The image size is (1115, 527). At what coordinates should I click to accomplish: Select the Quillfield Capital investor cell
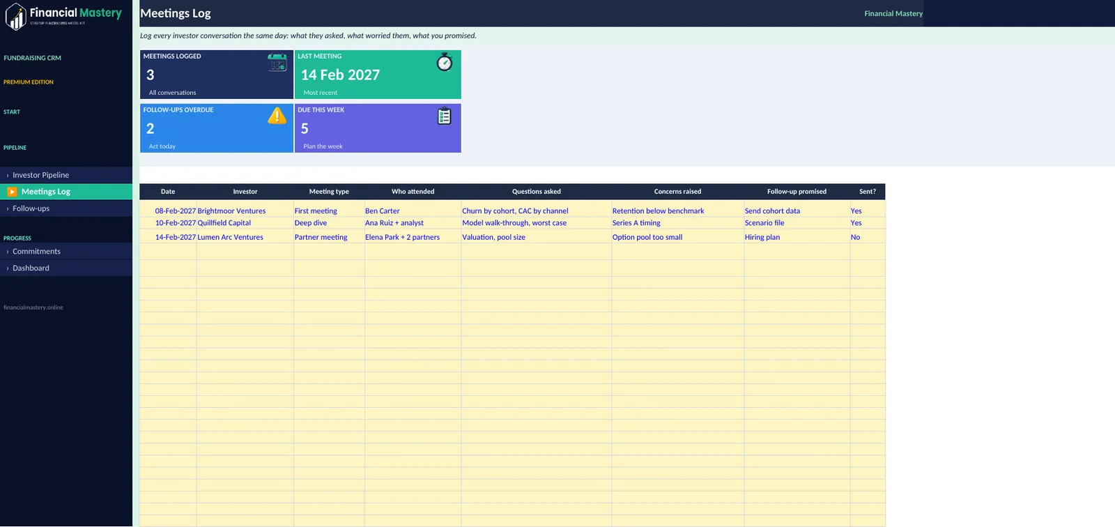click(245, 223)
